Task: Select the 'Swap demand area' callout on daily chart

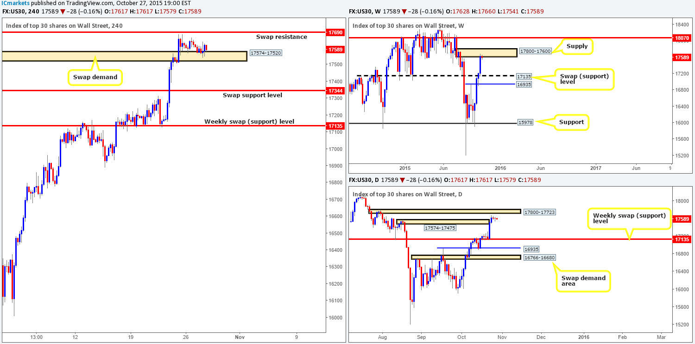Action: point(584,281)
